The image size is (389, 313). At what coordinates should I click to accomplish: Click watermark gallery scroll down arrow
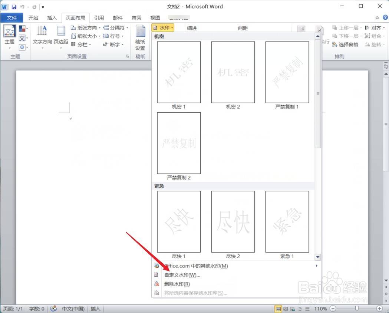318,257
